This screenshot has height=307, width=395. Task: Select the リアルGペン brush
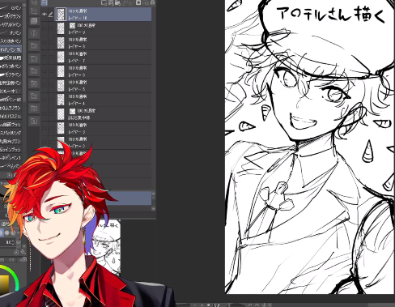coord(11,24)
